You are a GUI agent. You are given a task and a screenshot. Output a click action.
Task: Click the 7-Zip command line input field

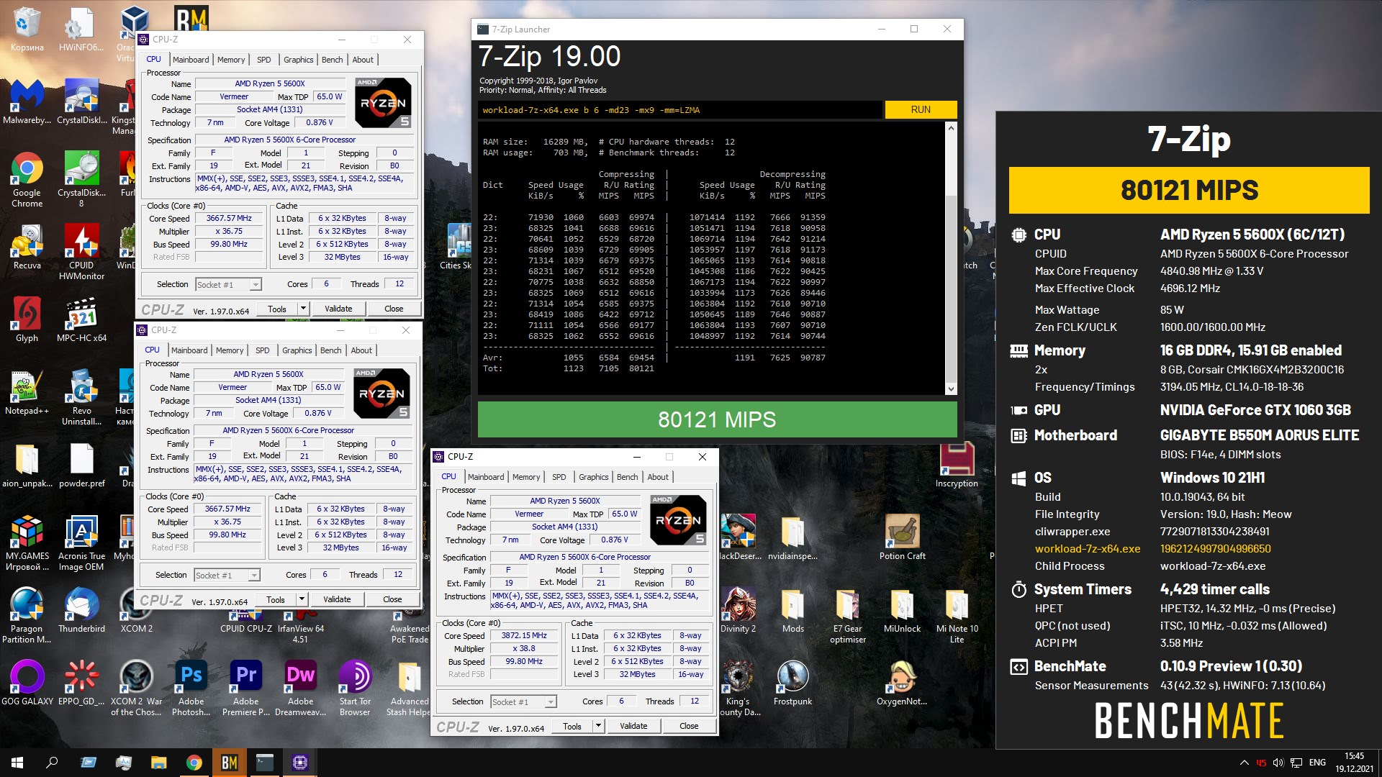point(680,110)
